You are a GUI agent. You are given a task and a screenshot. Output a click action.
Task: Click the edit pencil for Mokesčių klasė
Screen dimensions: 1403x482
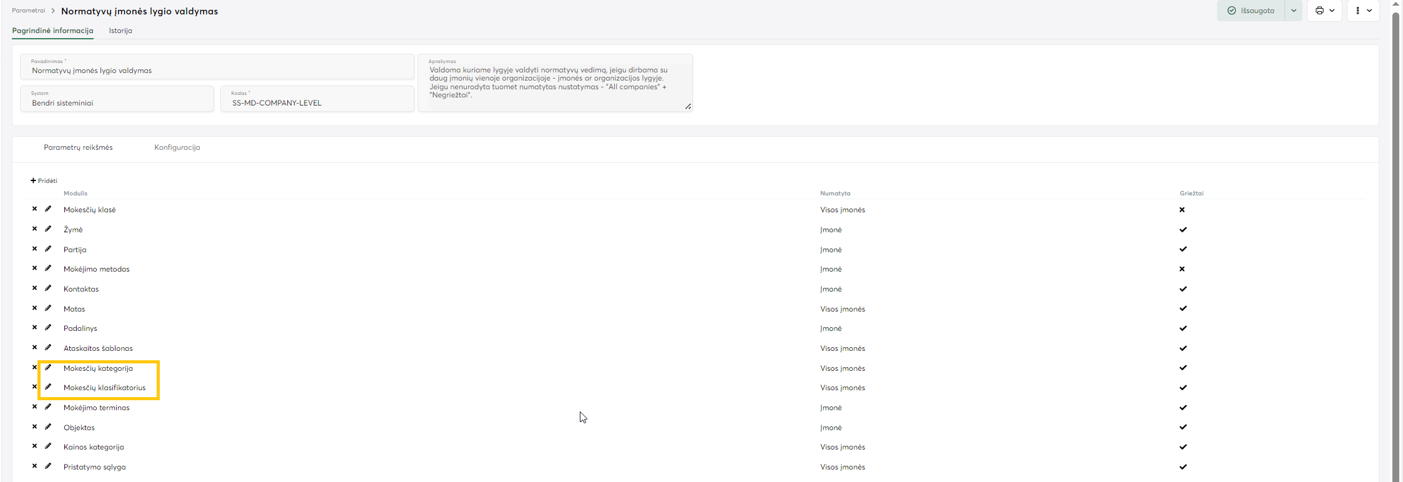pos(48,209)
